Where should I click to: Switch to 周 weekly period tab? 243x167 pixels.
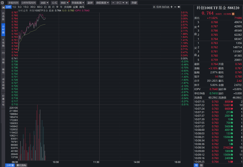pyautogui.click(x=49, y=7)
